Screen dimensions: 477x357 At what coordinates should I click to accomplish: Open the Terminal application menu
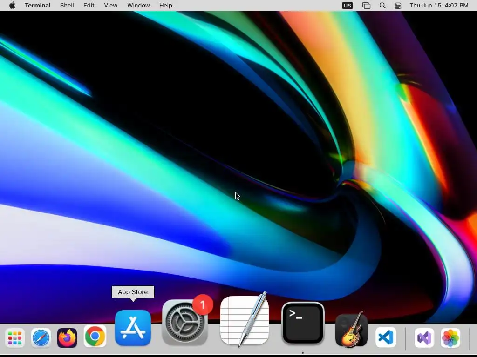click(38, 6)
